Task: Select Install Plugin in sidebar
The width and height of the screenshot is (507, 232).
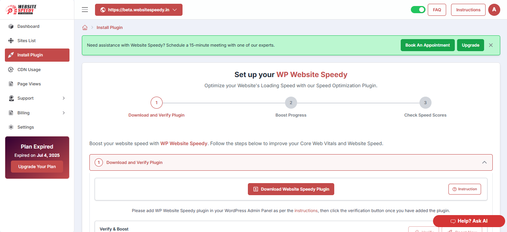Action: coord(37,55)
